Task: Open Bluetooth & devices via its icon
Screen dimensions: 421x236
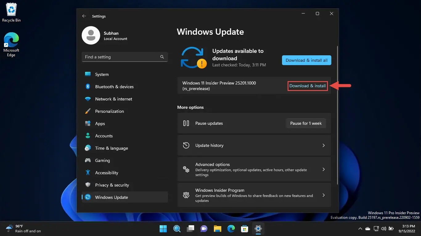Action: (88, 87)
